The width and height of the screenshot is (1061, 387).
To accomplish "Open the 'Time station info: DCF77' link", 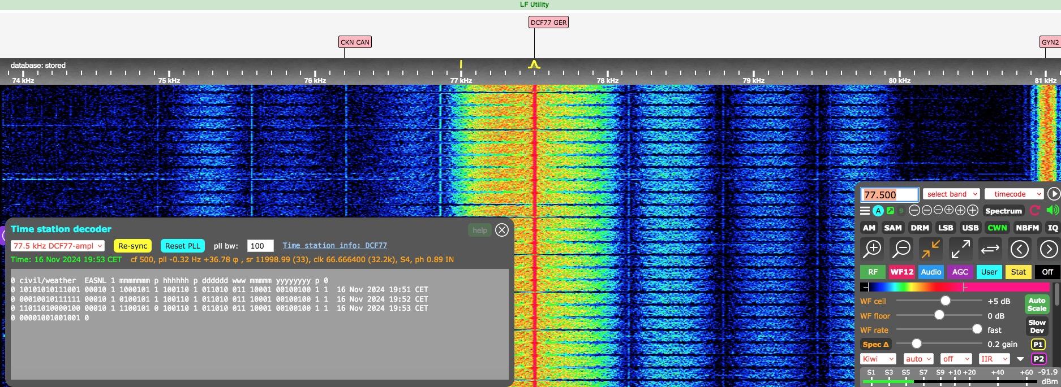I will (x=334, y=246).
